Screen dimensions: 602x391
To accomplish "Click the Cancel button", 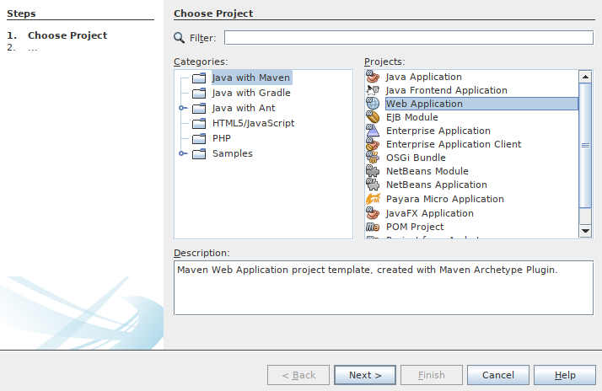I will [497, 375].
